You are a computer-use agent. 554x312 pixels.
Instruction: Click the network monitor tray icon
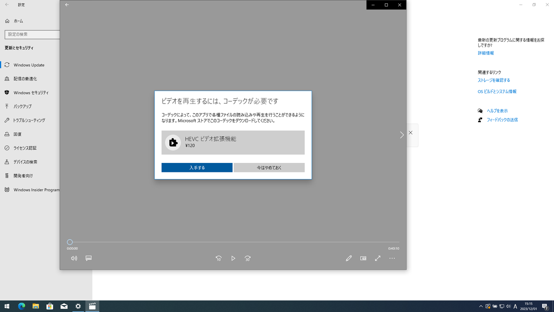501,306
